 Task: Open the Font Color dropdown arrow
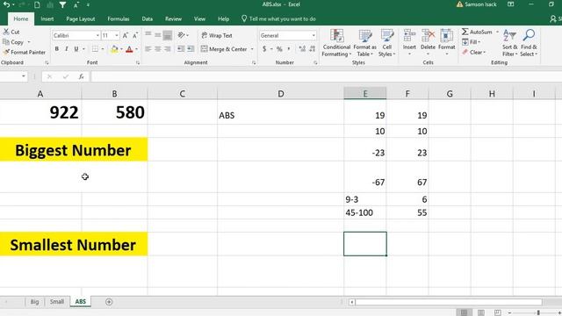point(137,49)
